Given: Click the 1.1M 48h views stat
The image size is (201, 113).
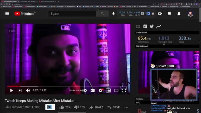Looking at the screenshot, I should tap(130, 14).
